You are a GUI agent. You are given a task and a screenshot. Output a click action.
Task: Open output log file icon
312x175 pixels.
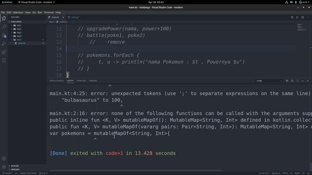click(x=297, y=81)
